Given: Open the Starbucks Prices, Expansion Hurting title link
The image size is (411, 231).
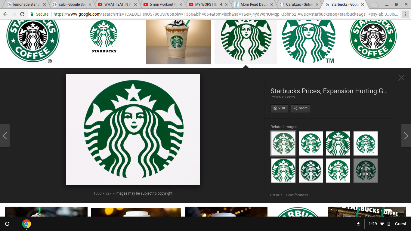Looking at the screenshot, I should point(329,91).
